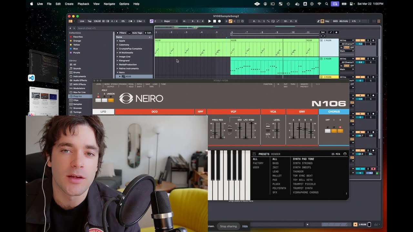Open the Options menu
The height and width of the screenshot is (232, 413).
[124, 4]
